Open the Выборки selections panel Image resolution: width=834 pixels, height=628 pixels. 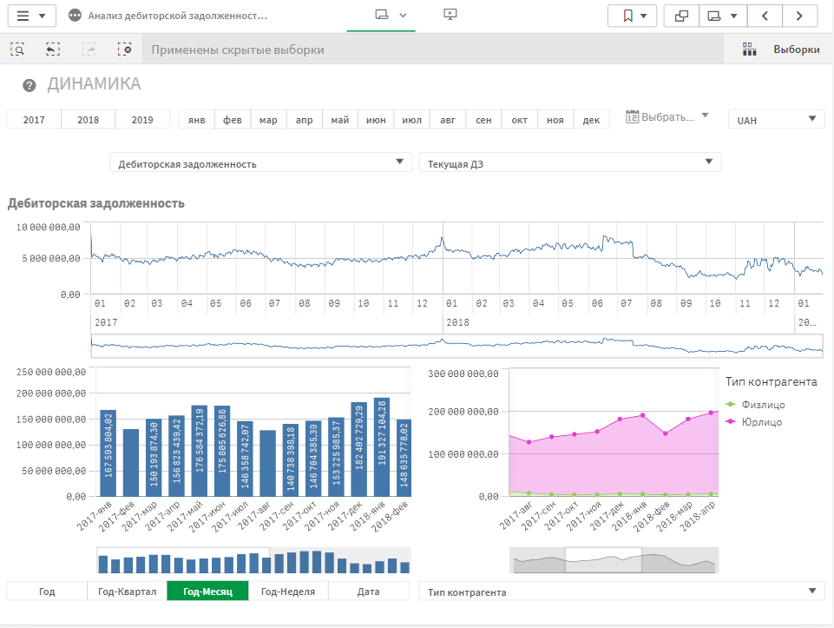click(781, 50)
